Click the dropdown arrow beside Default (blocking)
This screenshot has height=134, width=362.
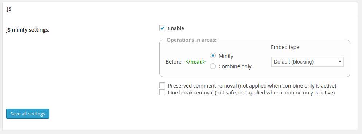click(340, 62)
